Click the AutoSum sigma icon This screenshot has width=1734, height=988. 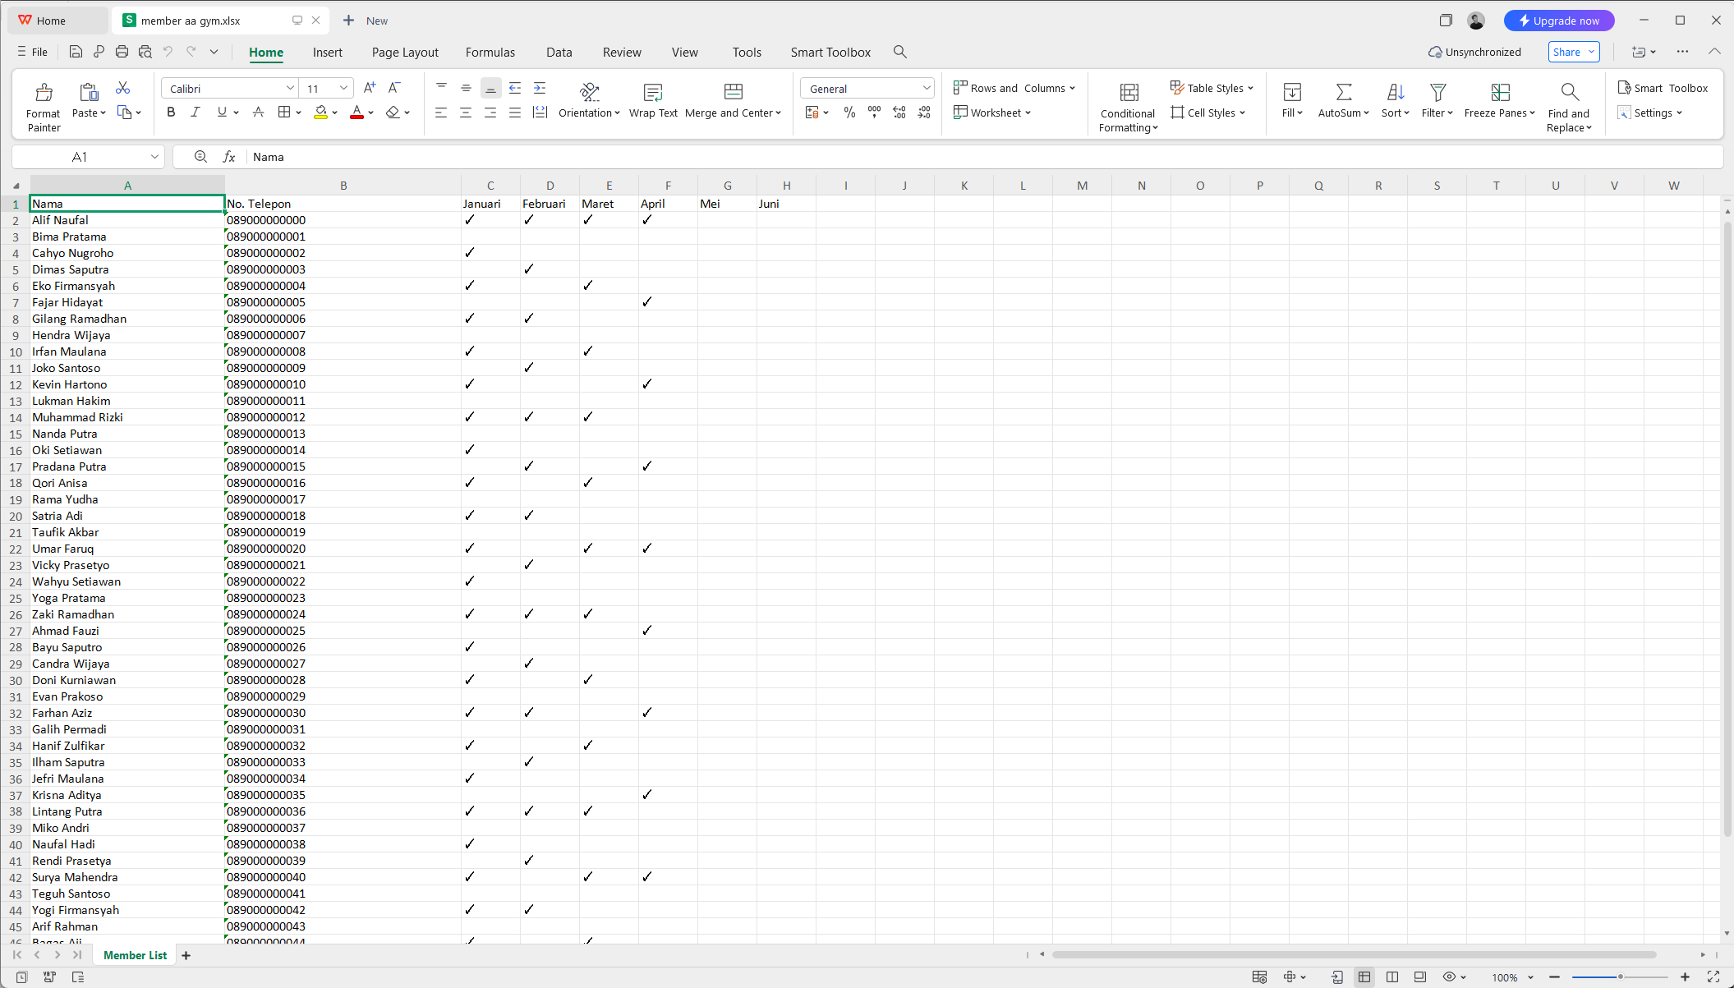1343,92
